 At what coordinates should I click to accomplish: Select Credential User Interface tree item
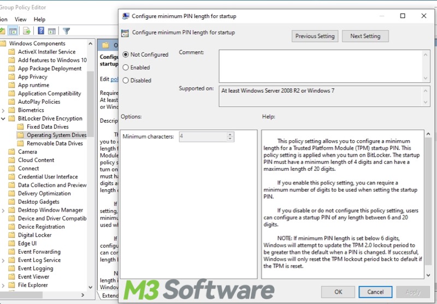[48, 177]
